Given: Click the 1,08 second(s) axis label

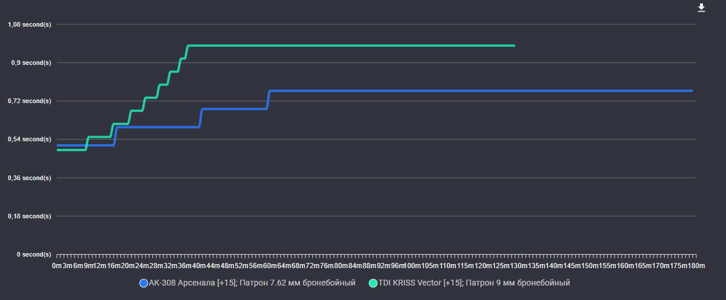Looking at the screenshot, I should point(30,24).
